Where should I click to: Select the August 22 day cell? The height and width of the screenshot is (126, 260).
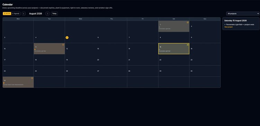(174, 60)
